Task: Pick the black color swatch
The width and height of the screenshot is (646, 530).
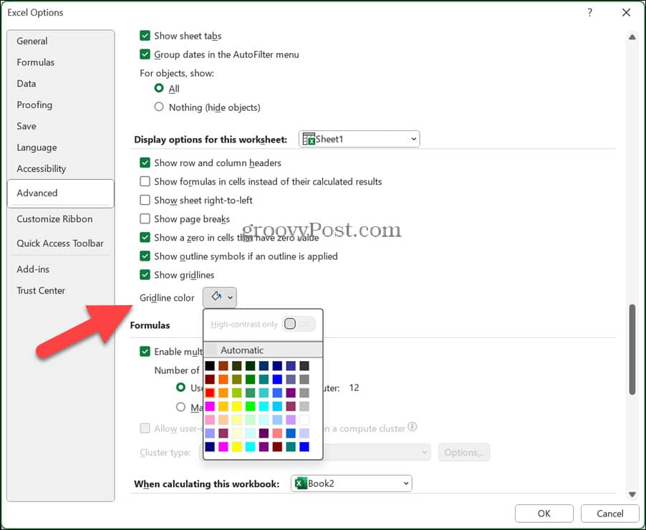Action: (x=210, y=365)
